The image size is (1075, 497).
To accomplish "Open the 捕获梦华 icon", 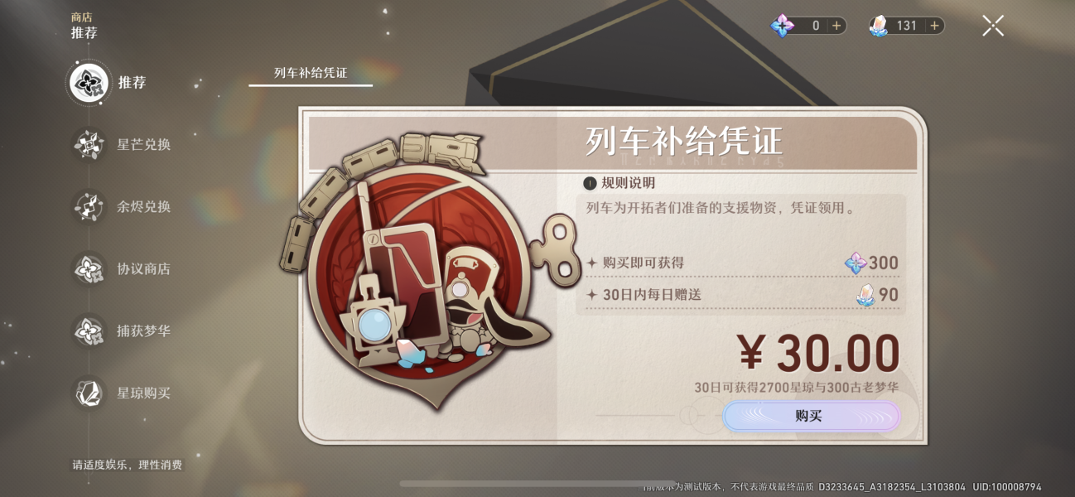I will click(89, 331).
